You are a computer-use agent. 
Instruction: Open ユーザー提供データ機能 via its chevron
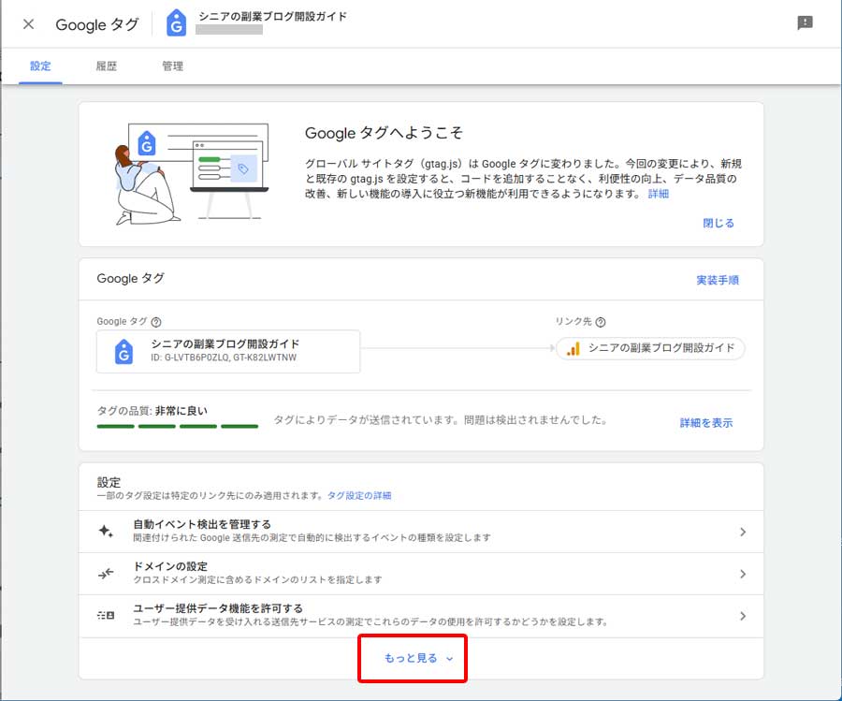(742, 616)
